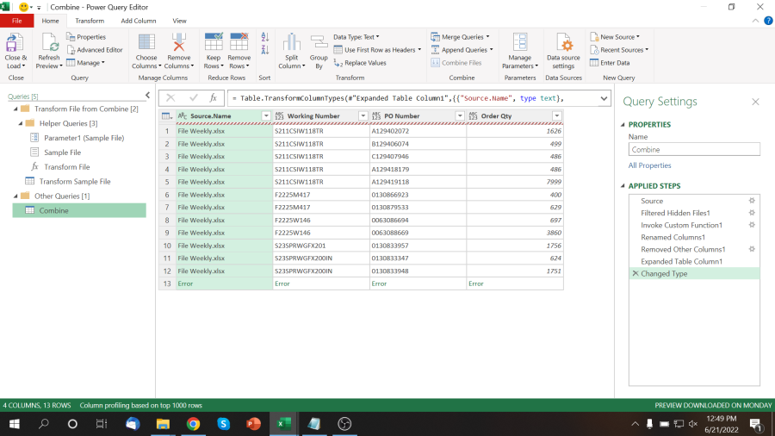This screenshot has width=775, height=436.
Task: Click the formula bar text
Action: 399,98
